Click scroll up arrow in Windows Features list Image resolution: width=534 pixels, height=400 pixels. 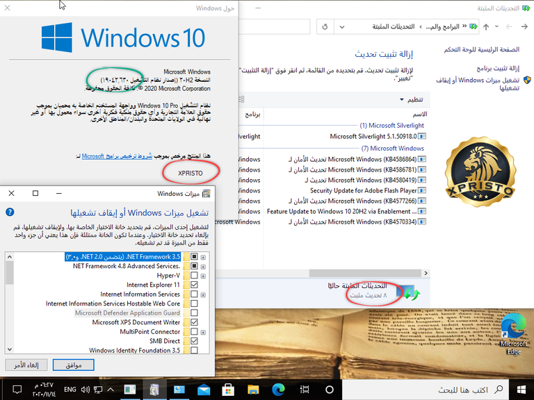click(10, 257)
